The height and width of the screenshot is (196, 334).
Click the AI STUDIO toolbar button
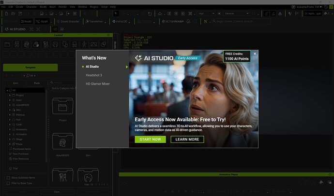[15, 29]
